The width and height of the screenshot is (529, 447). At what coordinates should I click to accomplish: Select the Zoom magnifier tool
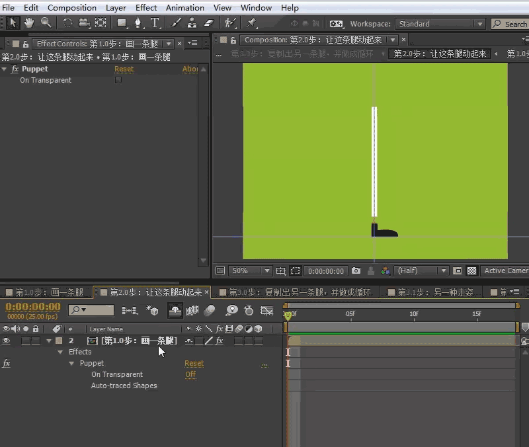[46, 23]
